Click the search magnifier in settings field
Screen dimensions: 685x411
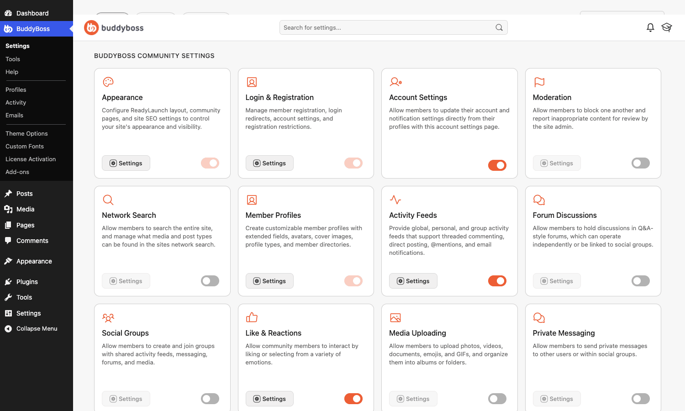coord(499,27)
